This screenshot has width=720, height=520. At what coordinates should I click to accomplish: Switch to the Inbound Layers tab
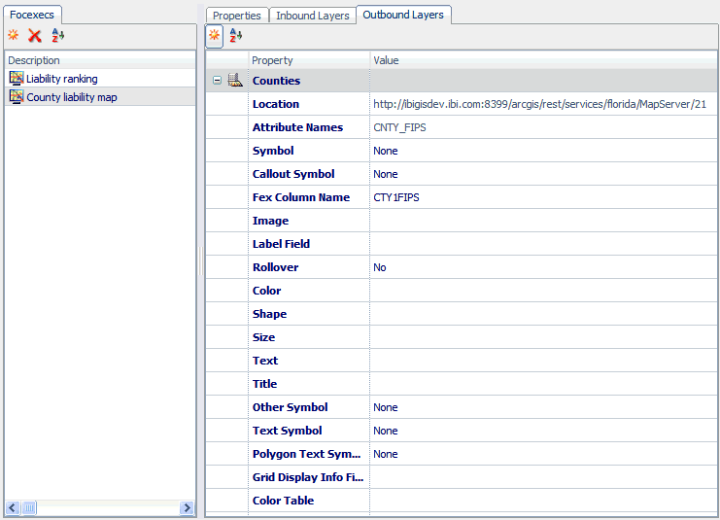(x=313, y=16)
